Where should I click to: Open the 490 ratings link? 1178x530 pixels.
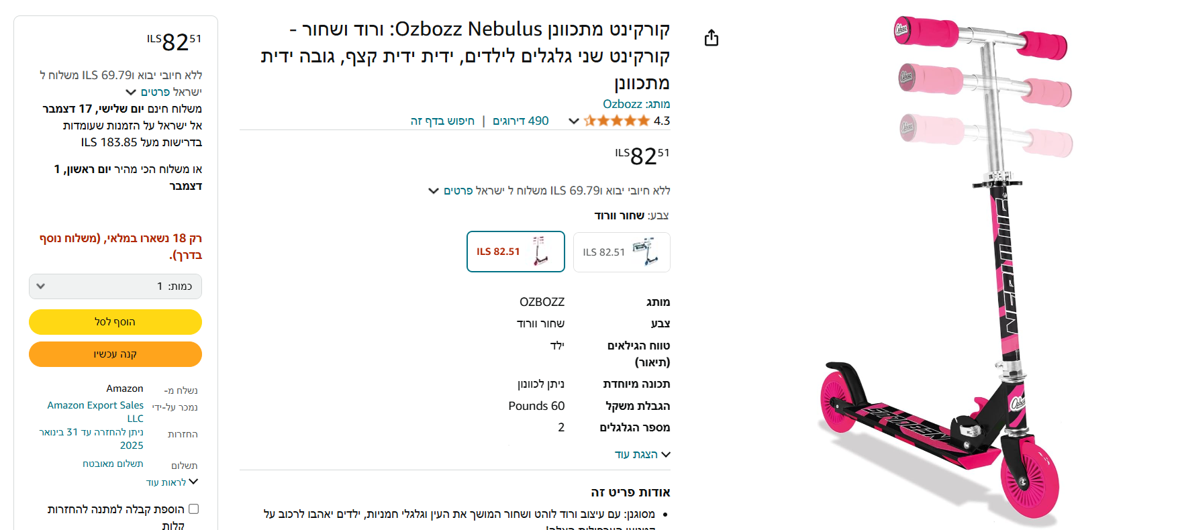(x=520, y=121)
